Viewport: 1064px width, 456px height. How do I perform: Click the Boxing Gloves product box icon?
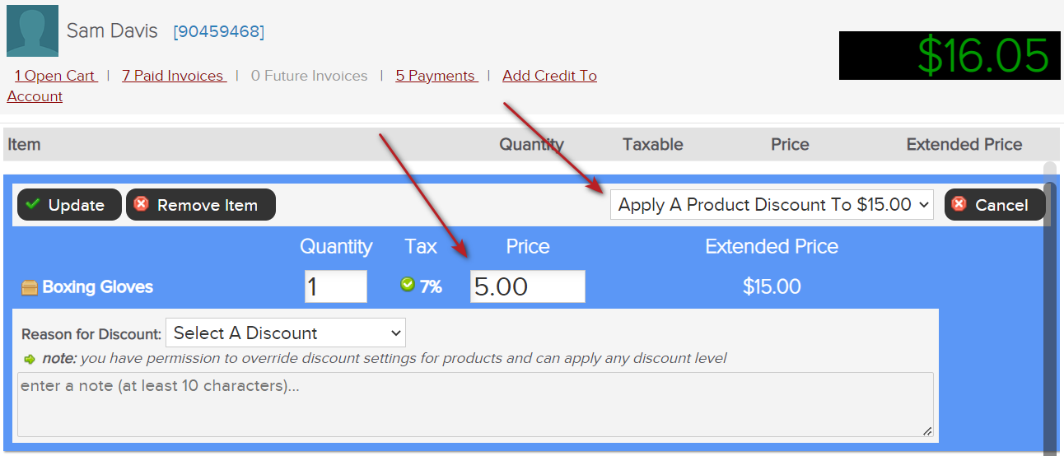click(x=30, y=287)
